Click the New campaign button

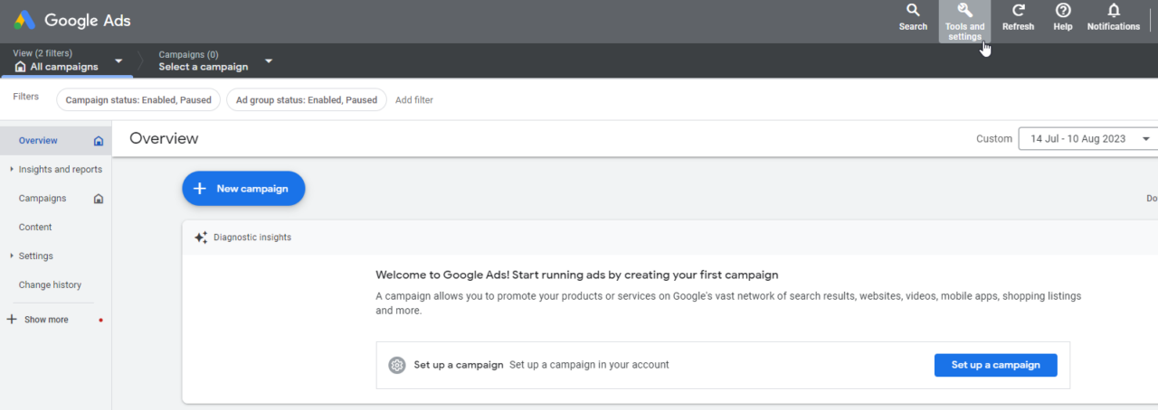(243, 189)
